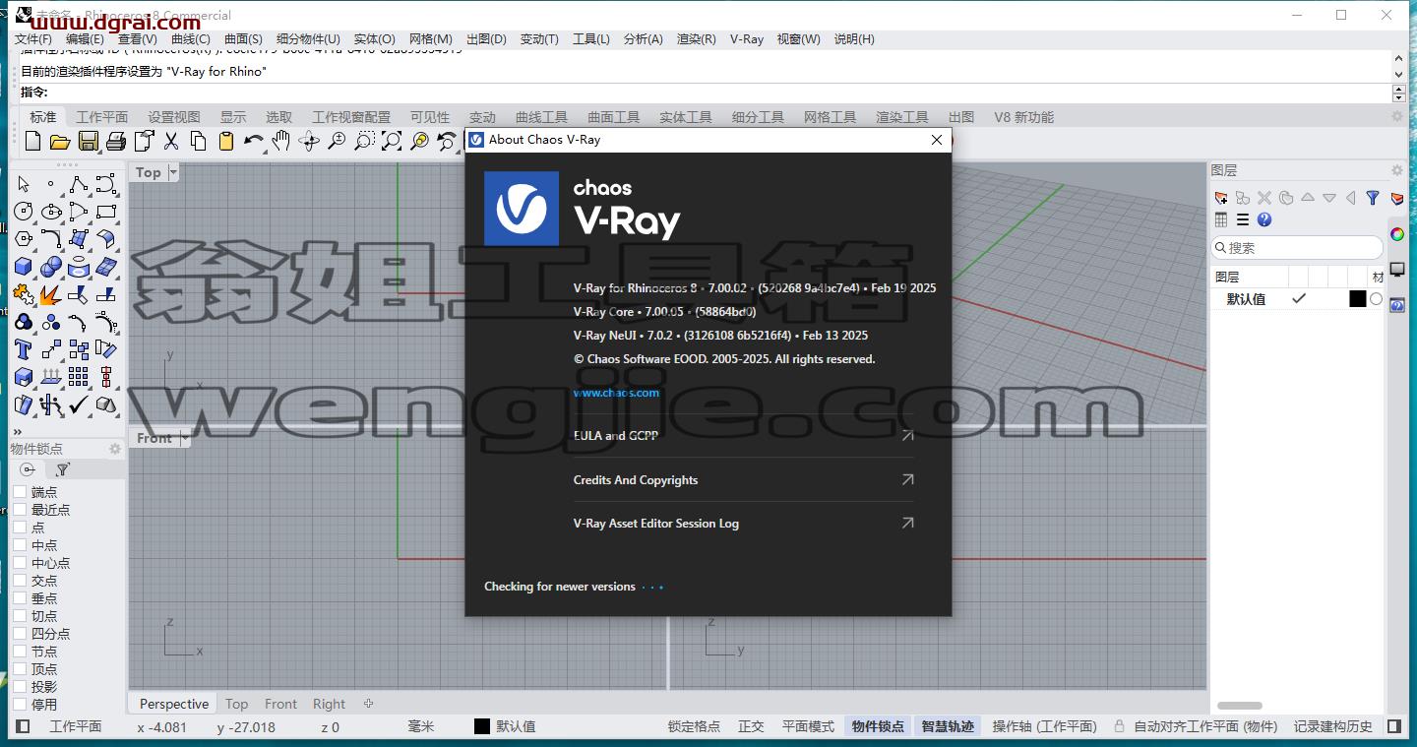Switch to the 实体工具 toolbar tab

click(x=686, y=117)
